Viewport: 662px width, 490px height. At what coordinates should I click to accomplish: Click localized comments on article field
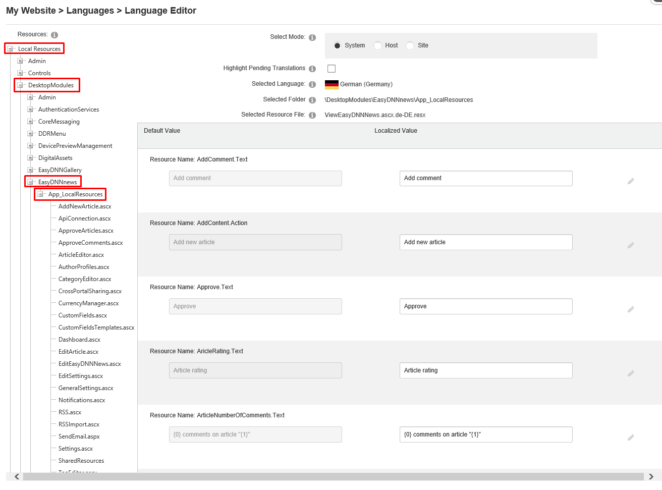tap(486, 434)
